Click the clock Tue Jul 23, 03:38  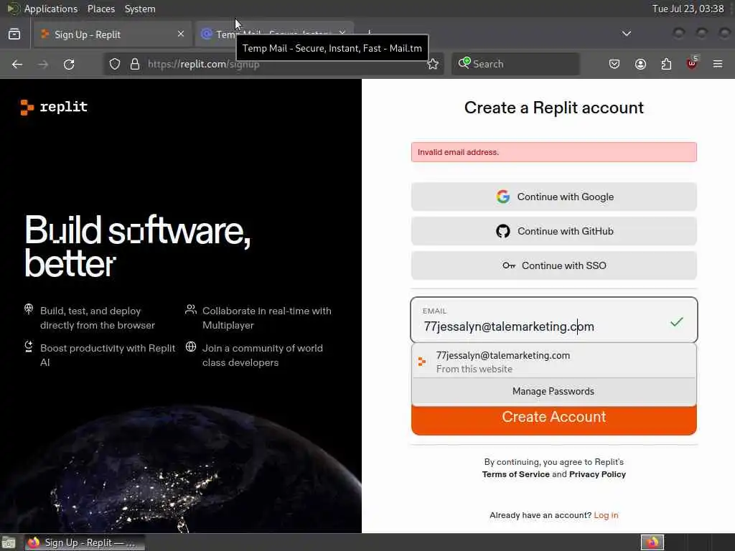click(x=688, y=9)
